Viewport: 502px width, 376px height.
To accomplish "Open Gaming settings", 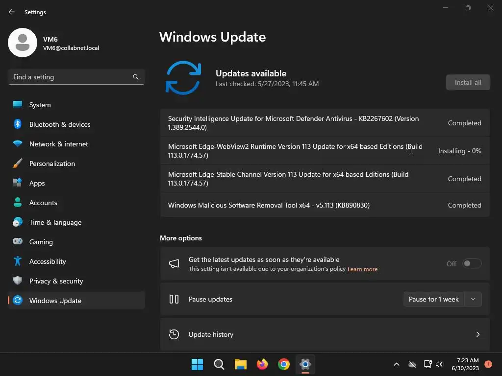I will point(76,241).
